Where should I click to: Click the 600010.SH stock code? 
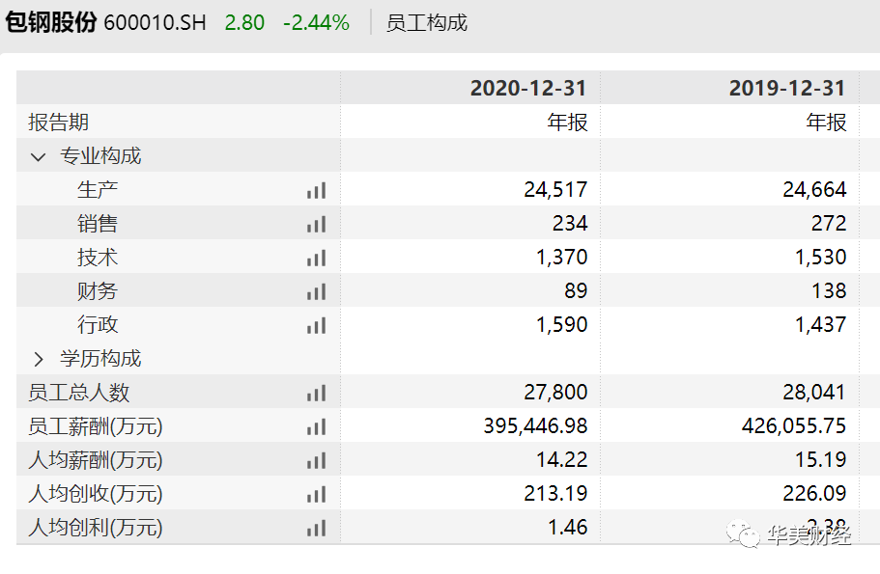[x=155, y=22]
